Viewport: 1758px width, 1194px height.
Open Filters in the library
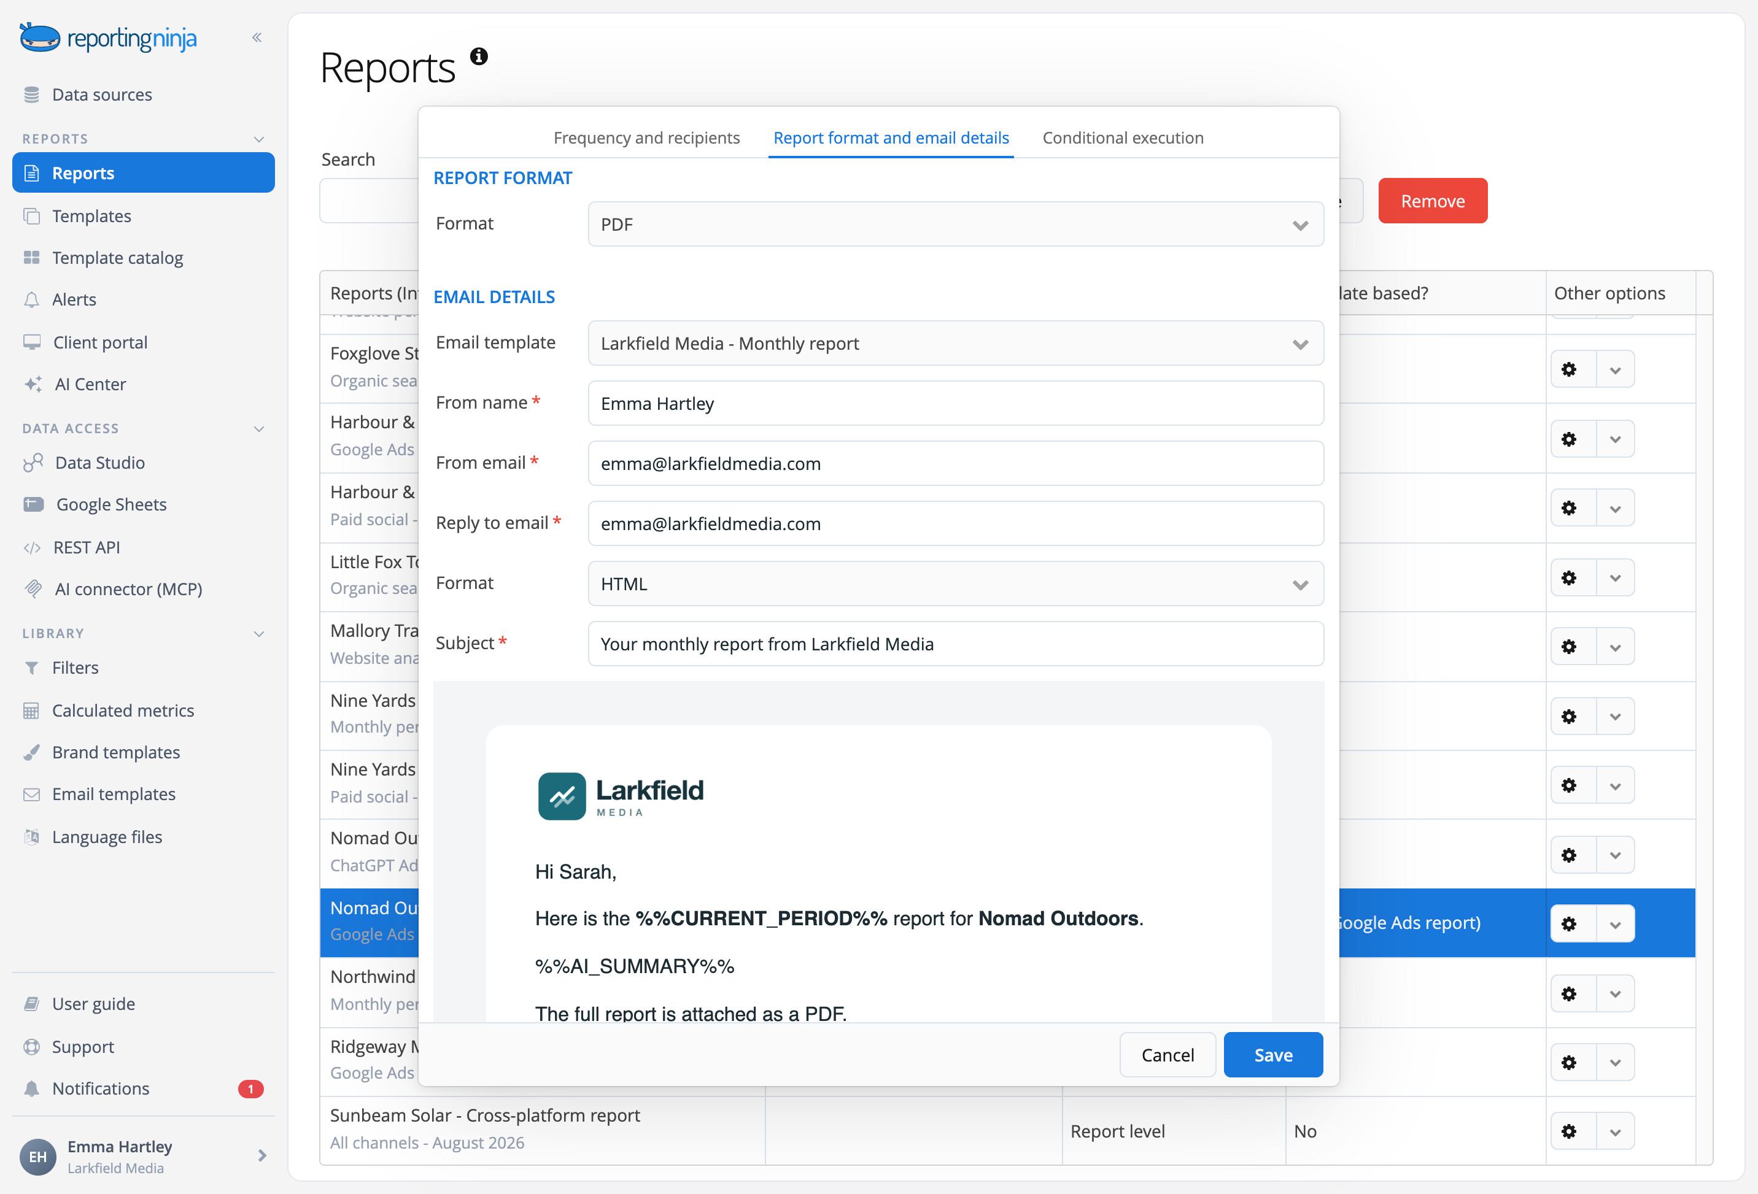coord(75,667)
